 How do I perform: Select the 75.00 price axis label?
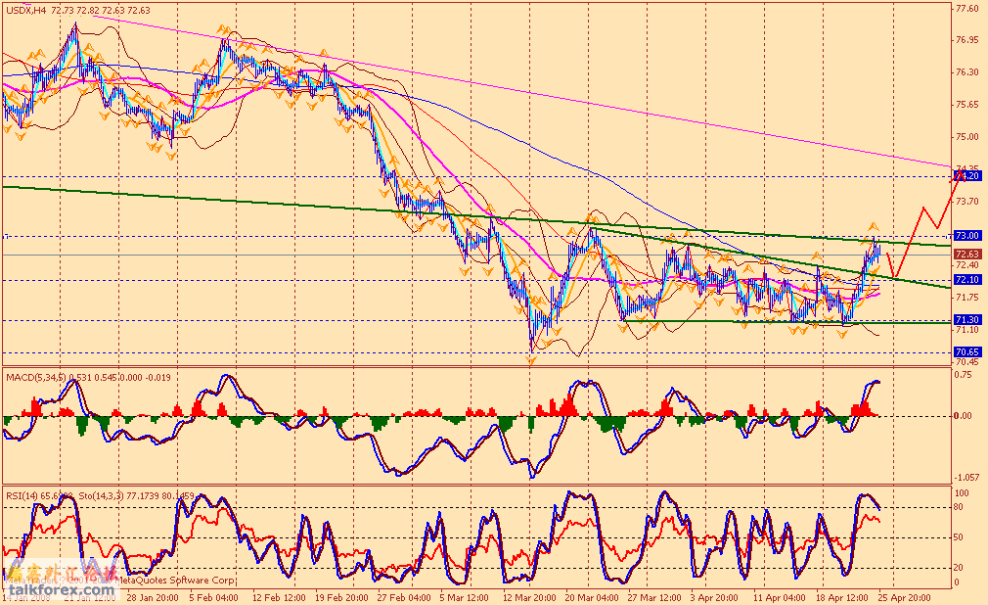(967, 137)
